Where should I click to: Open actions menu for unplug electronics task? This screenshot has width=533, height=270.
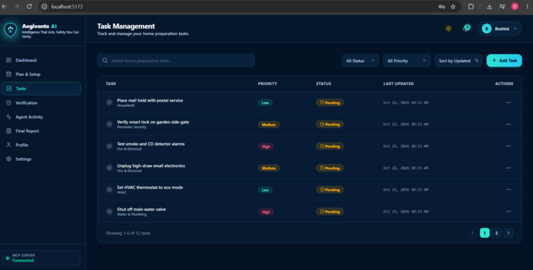[508, 168]
